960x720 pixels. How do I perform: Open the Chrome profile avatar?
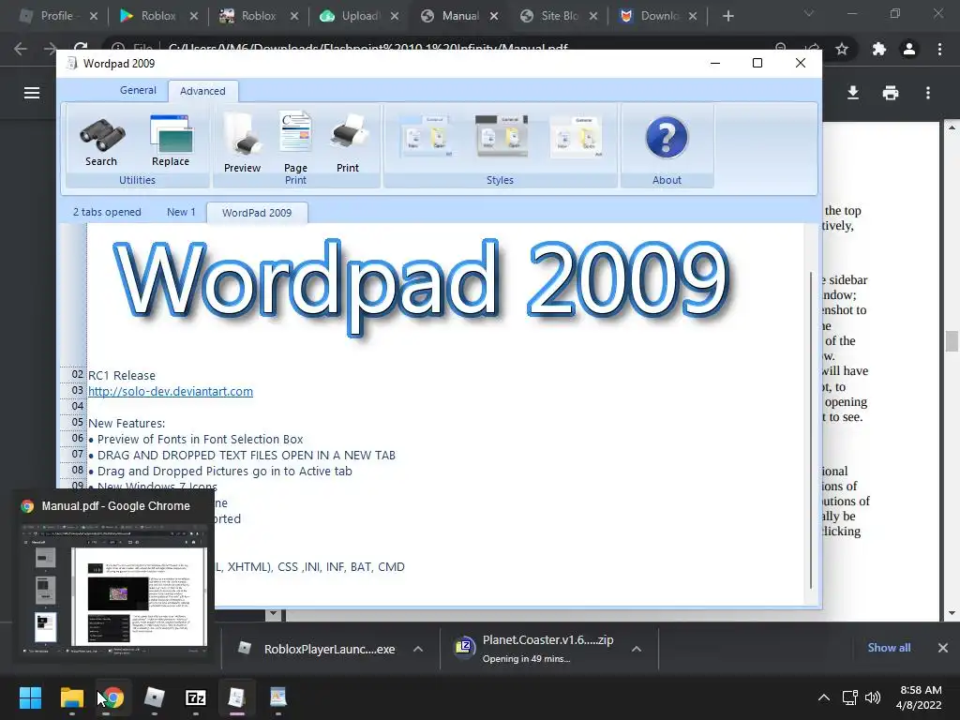pyautogui.click(x=909, y=49)
